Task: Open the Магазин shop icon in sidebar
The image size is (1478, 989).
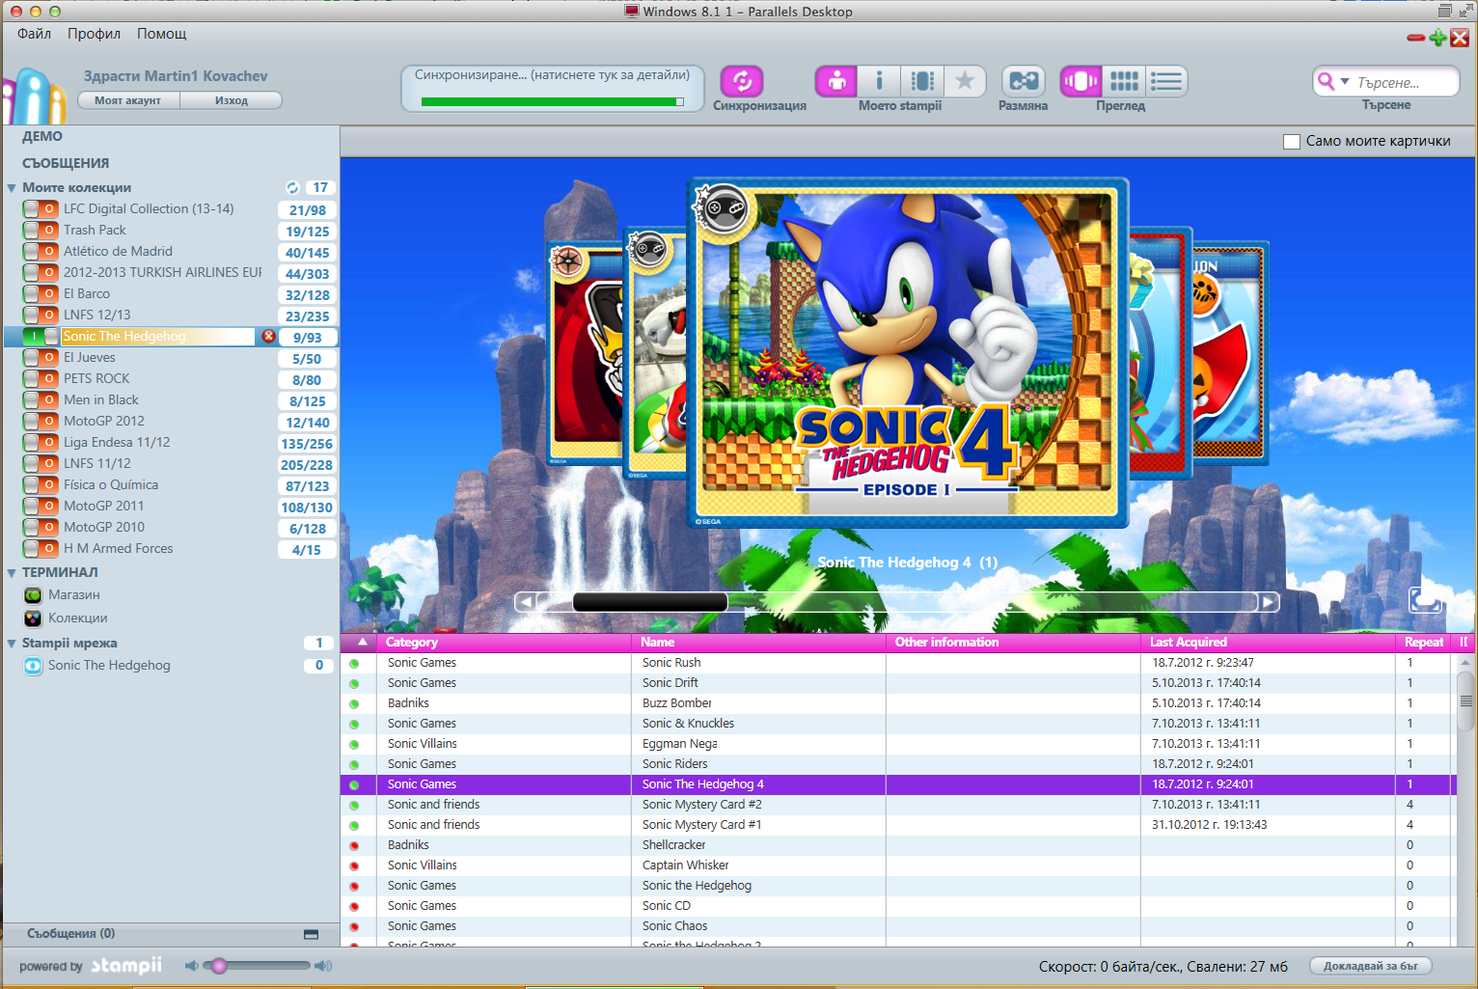Action: (x=34, y=595)
